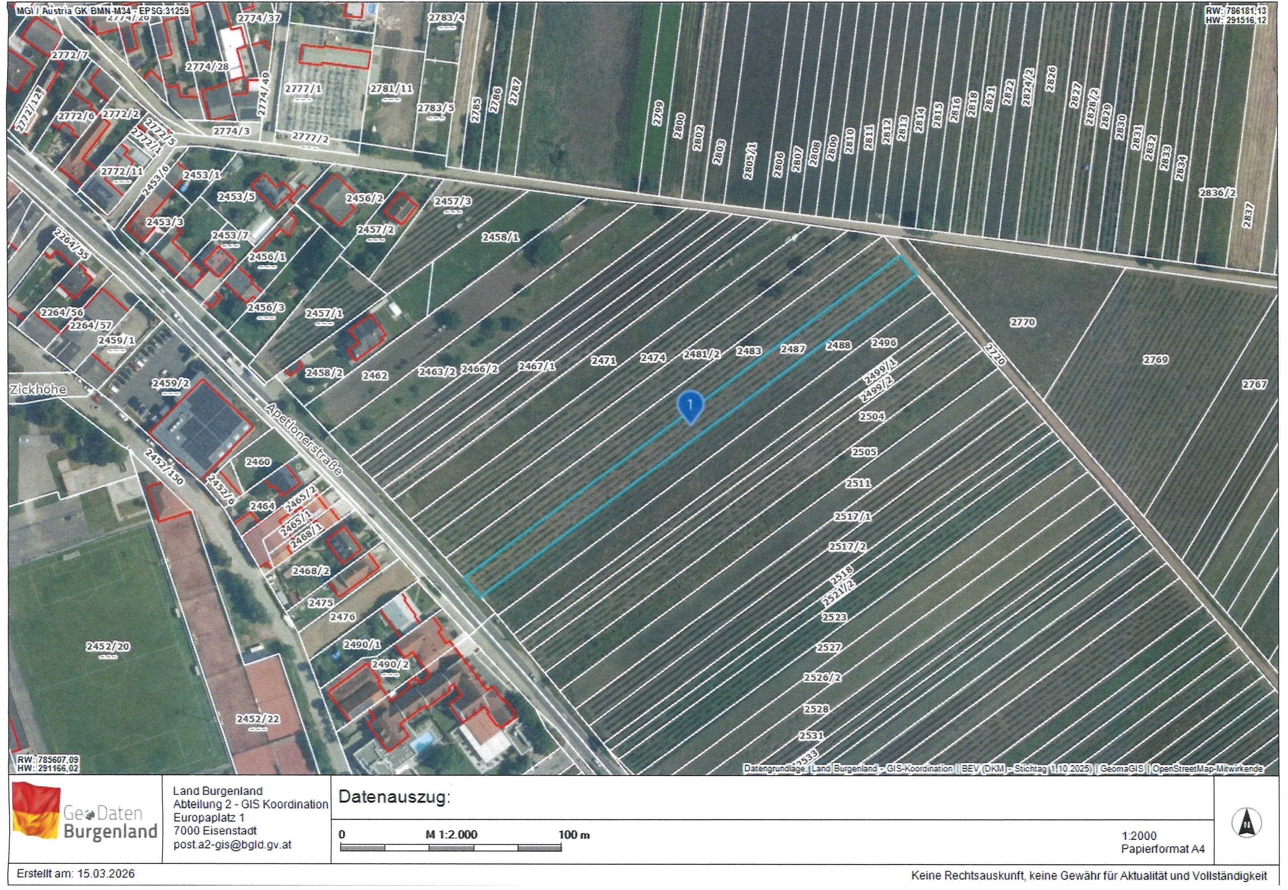This screenshot has width=1288, height=890.
Task: Select parcel label 2481/2
Action: pyautogui.click(x=701, y=354)
